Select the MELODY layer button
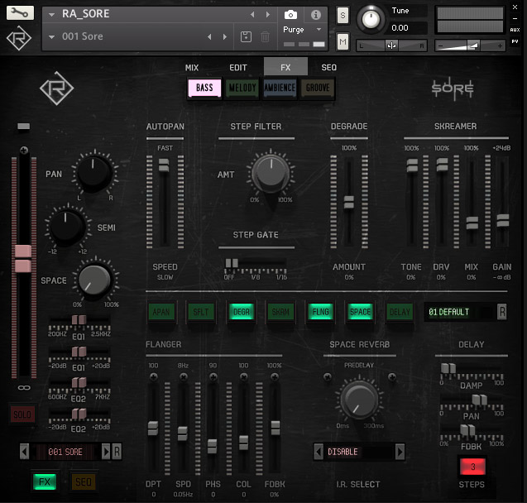The width and height of the screenshot is (527, 503). [x=242, y=88]
